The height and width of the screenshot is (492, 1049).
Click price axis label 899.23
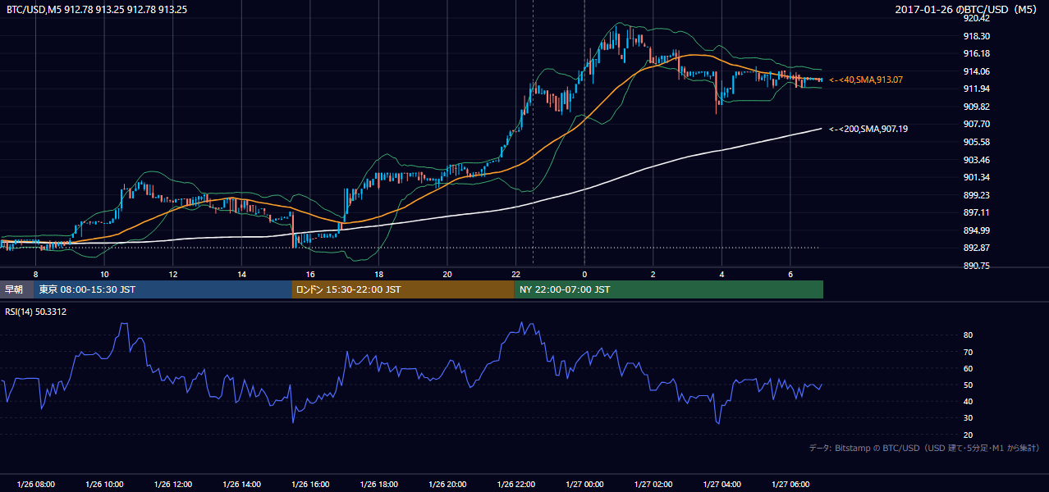point(977,195)
